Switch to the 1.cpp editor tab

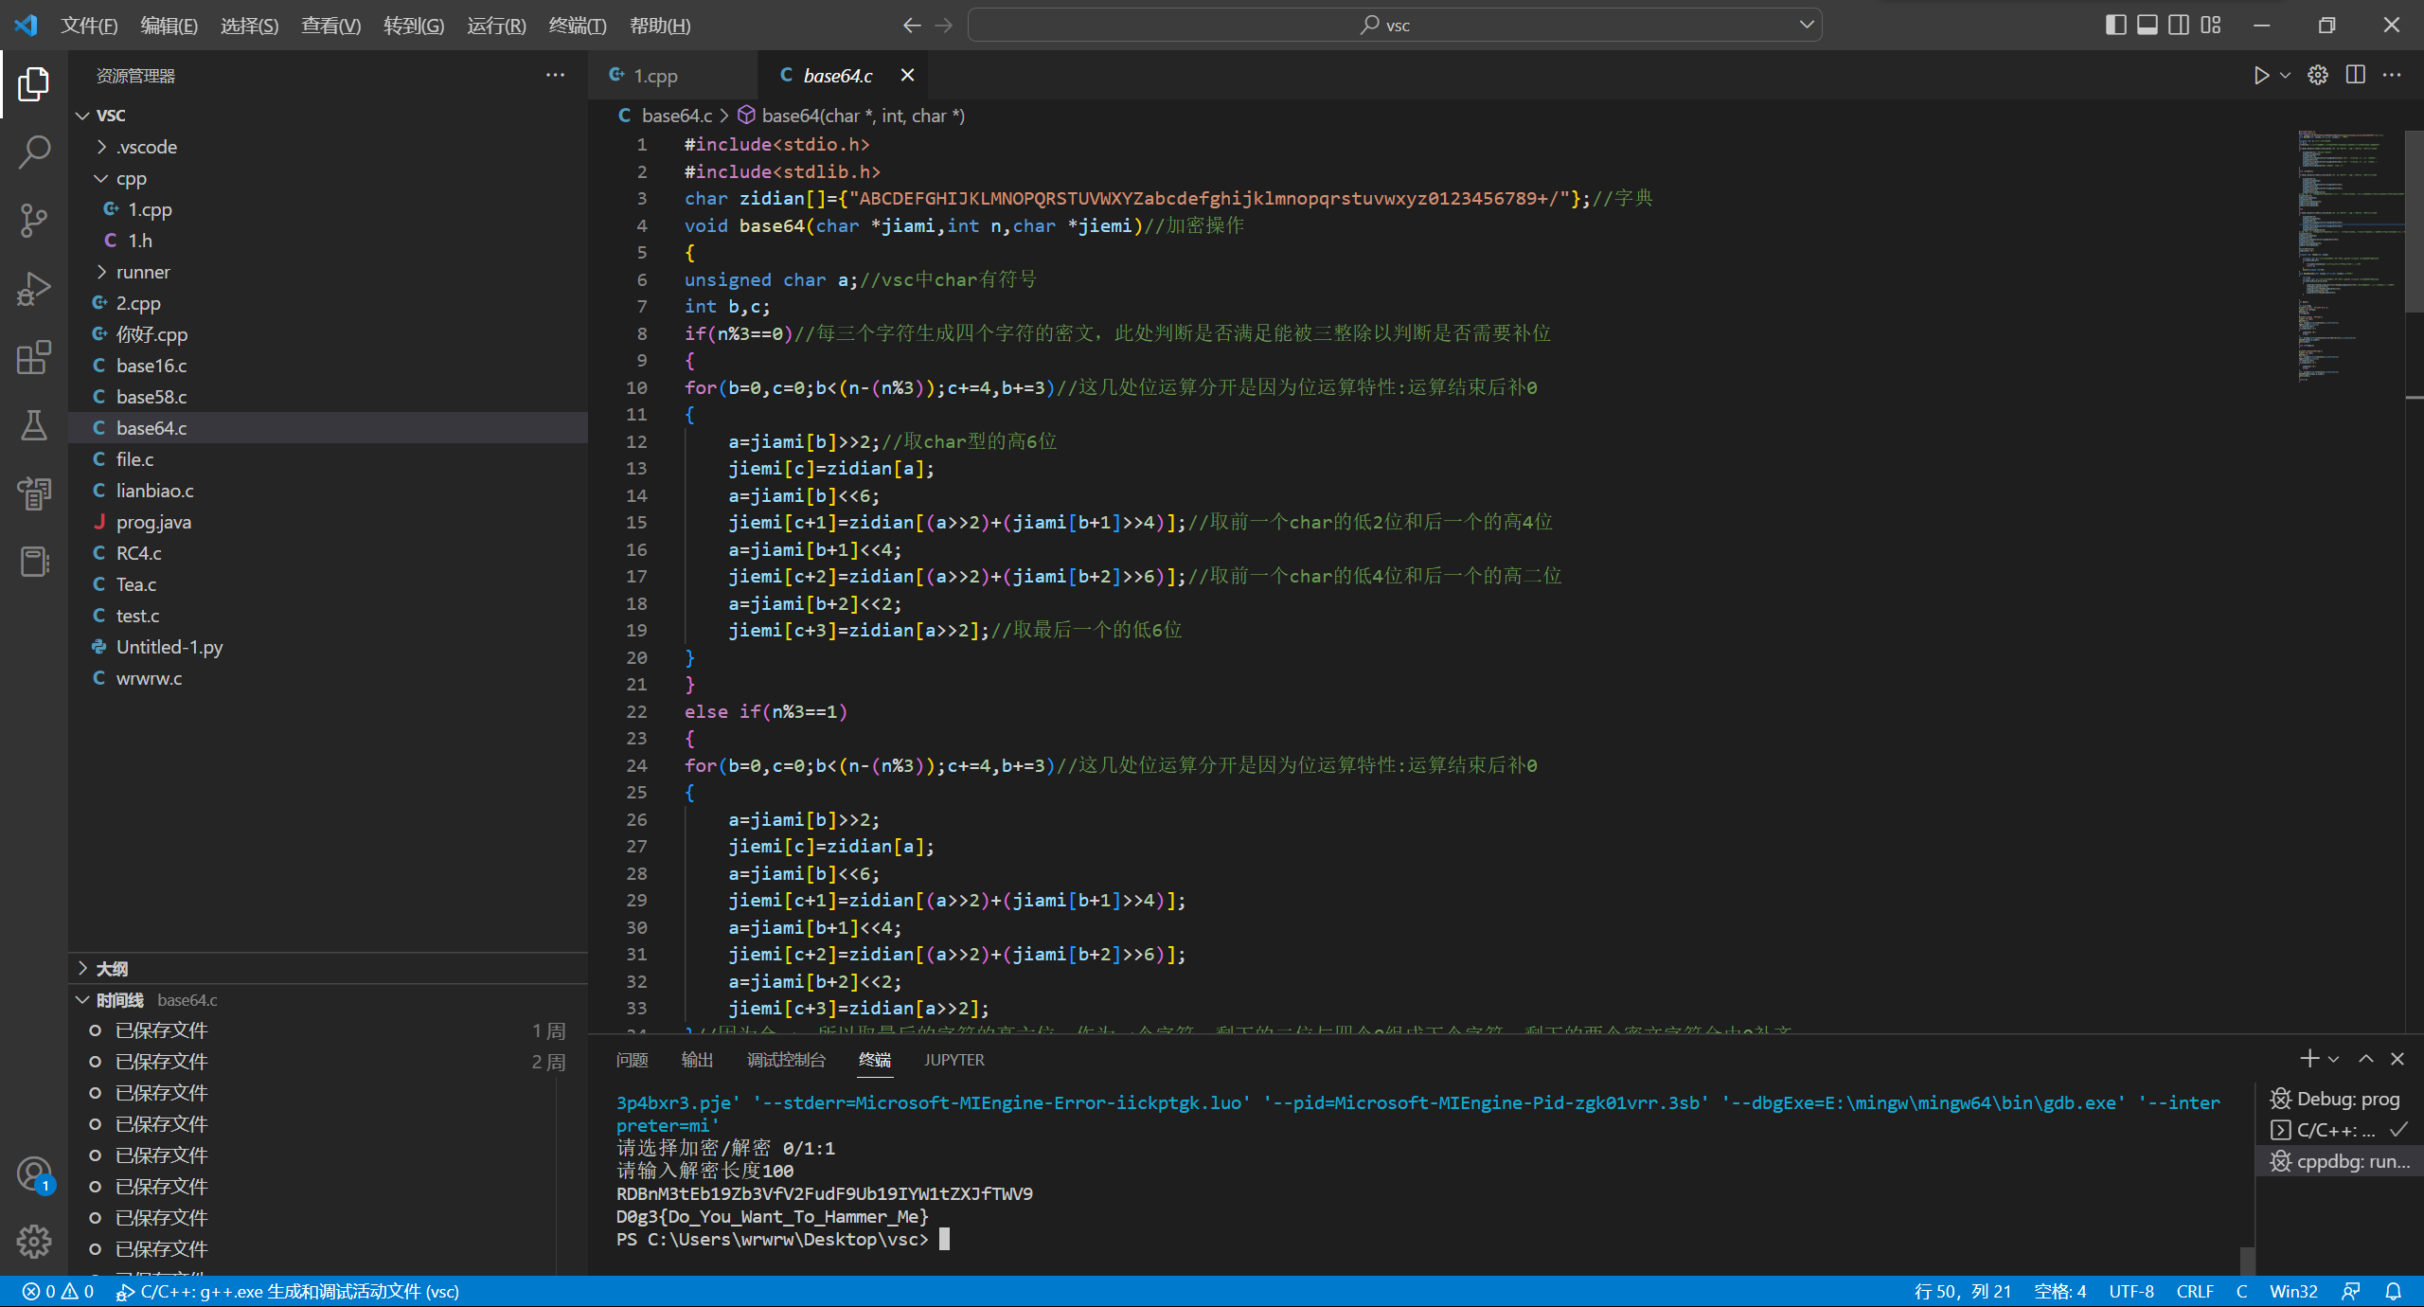pyautogui.click(x=655, y=76)
